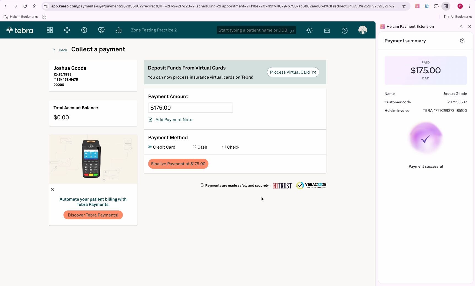Viewport: 476px width, 286px height.
Task: Open the reports bar chart icon
Action: pyautogui.click(x=118, y=30)
